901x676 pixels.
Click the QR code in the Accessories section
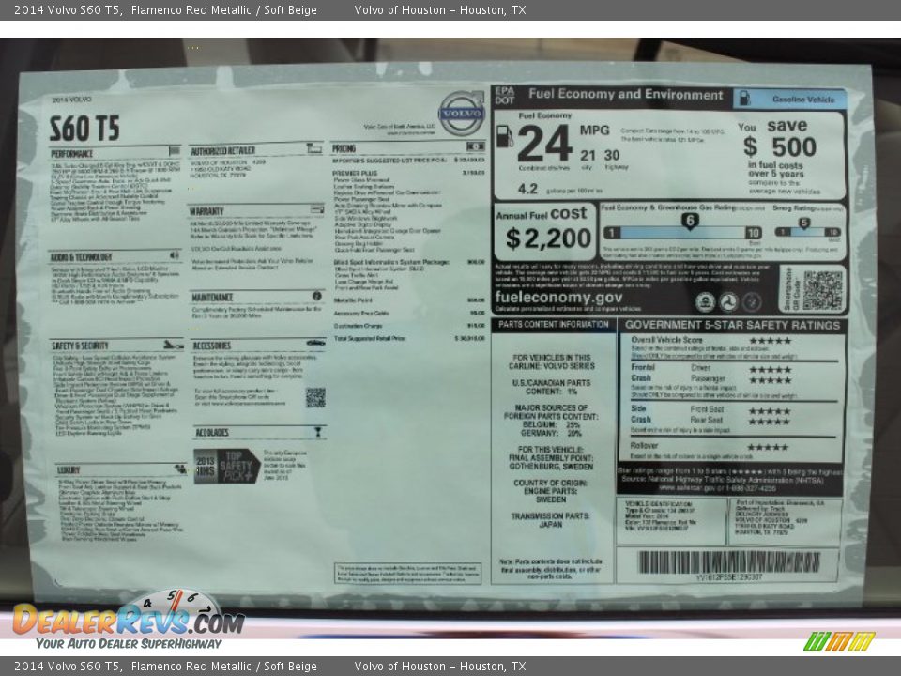(x=314, y=399)
